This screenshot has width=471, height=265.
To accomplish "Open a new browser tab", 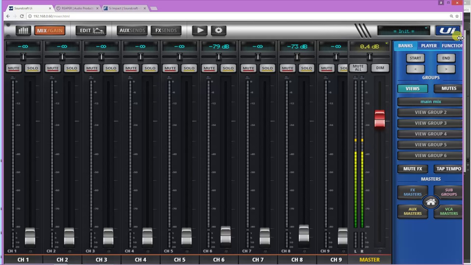I will tap(154, 8).
